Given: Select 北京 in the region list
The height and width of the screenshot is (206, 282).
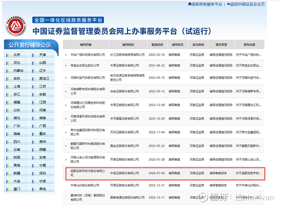Looking at the screenshot, I should click(16, 55).
